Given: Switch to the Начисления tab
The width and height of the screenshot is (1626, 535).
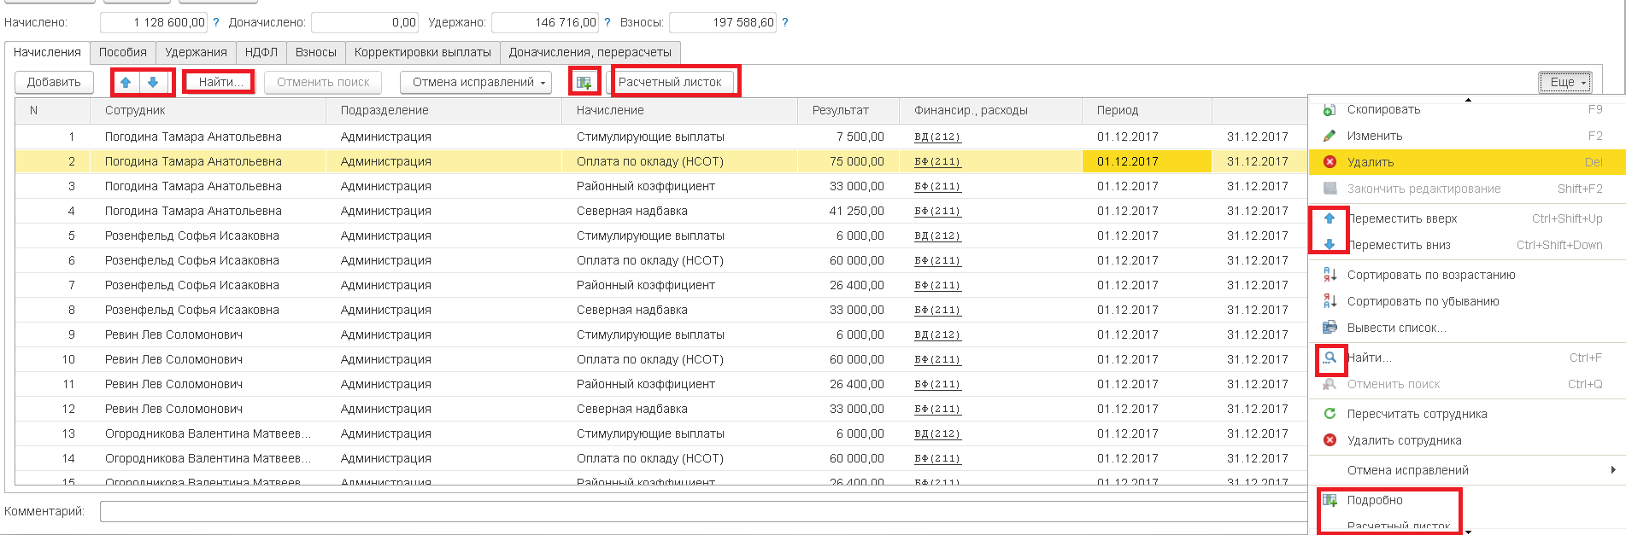Looking at the screenshot, I should pyautogui.click(x=47, y=53).
